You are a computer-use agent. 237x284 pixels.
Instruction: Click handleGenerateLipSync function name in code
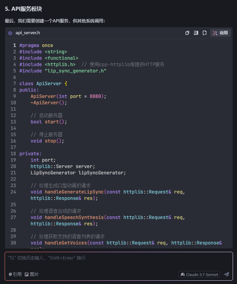click(x=74, y=192)
